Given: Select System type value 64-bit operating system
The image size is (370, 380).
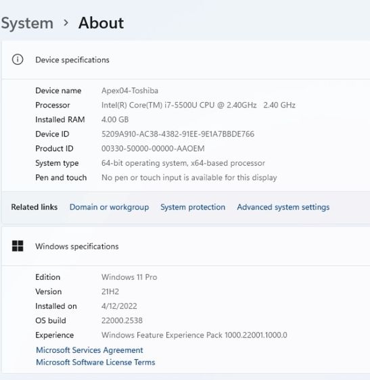Looking at the screenshot, I should [x=183, y=163].
